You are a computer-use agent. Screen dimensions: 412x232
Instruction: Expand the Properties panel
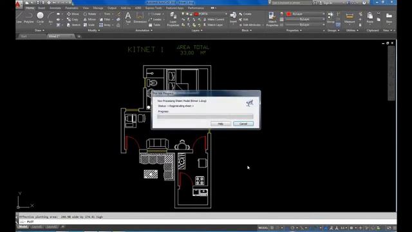294,30
